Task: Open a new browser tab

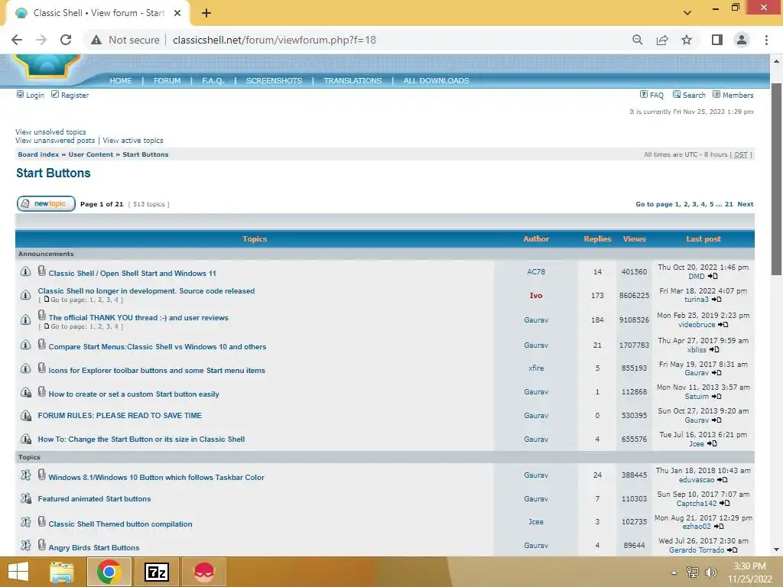Action: (x=206, y=13)
